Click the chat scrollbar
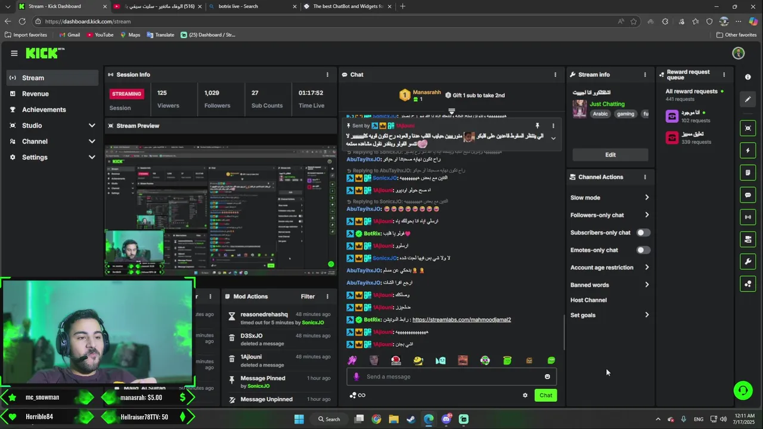Viewport: 763px width, 429px height. coord(564,332)
